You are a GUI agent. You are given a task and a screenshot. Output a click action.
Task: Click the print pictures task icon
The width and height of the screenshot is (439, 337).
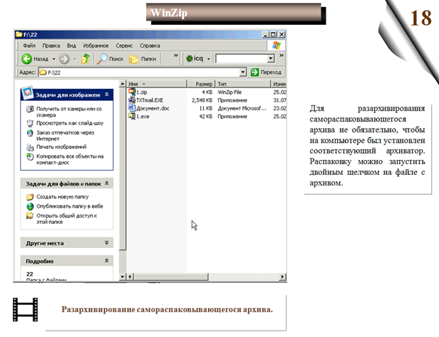[x=30, y=147]
